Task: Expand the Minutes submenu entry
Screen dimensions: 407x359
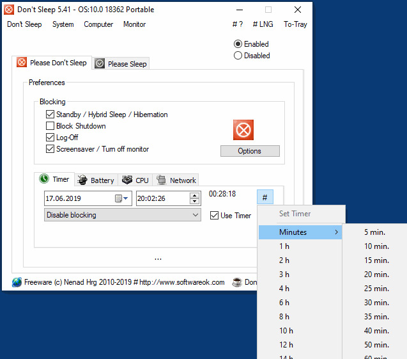Action: [300, 232]
